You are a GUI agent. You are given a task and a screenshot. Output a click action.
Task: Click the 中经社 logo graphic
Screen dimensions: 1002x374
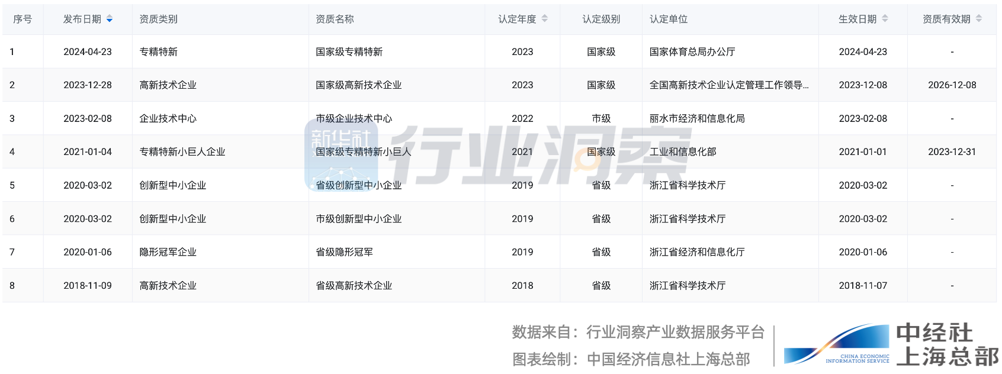pyautogui.click(x=837, y=344)
